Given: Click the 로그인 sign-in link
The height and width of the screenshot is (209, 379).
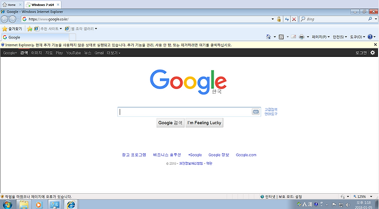Looking at the screenshot, I should (x=361, y=53).
